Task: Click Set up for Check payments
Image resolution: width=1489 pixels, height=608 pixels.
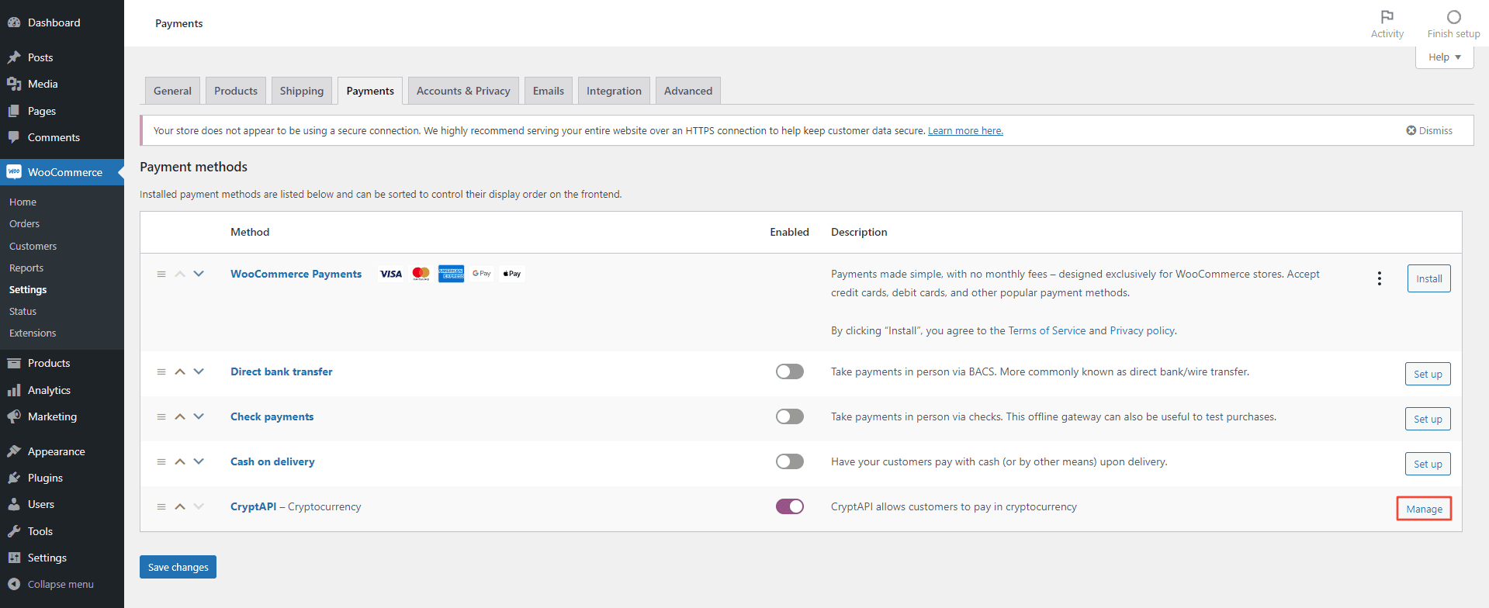Action: tap(1428, 419)
